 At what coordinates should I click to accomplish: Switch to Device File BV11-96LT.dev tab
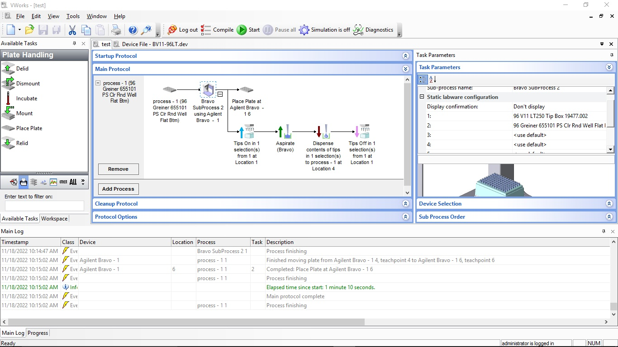click(151, 44)
